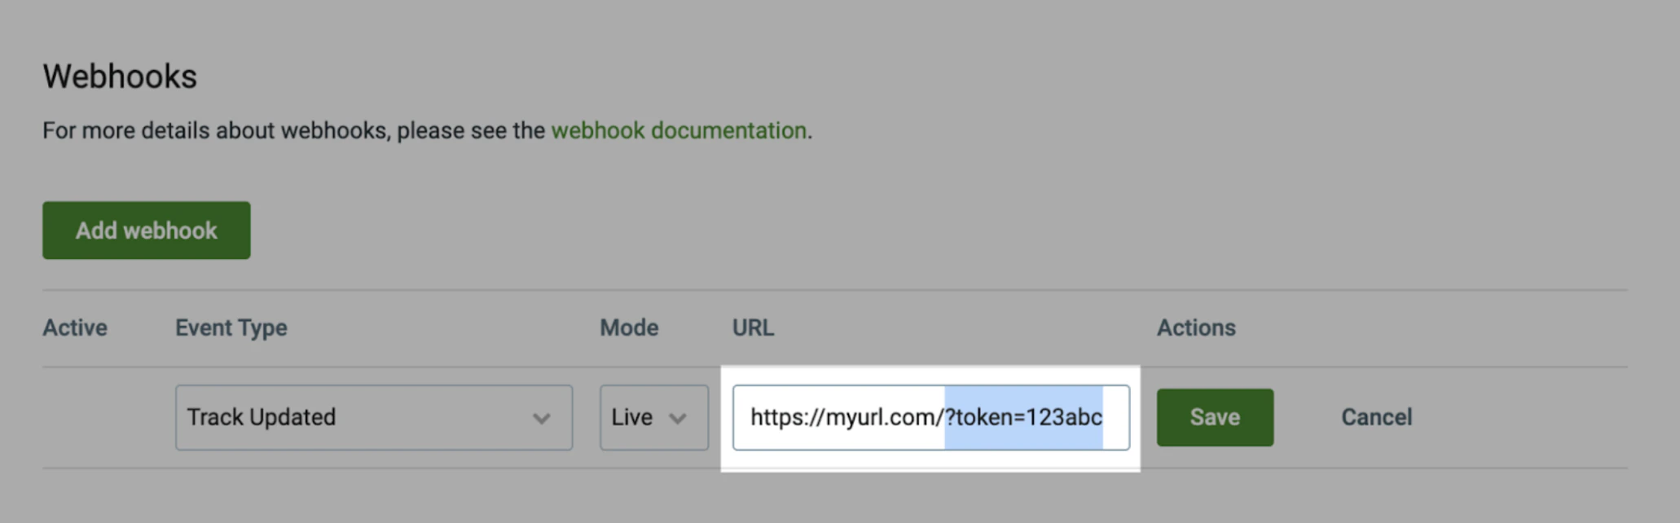Click the Live mode chevron arrow

679,417
